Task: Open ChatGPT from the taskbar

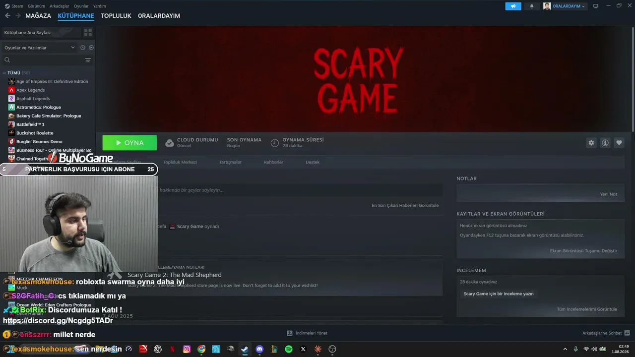Action: click(x=158, y=349)
